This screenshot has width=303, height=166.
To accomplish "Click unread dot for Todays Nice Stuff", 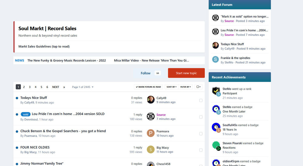I will (x=17, y=98).
